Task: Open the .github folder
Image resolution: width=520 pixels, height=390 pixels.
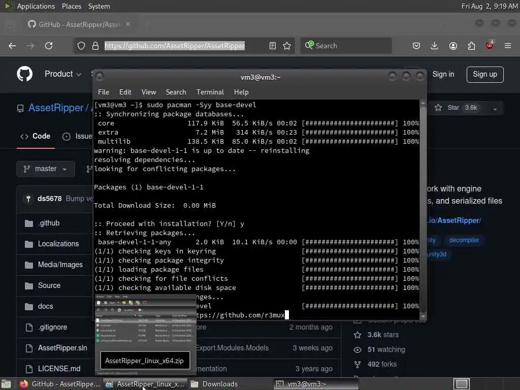Action: point(49,223)
